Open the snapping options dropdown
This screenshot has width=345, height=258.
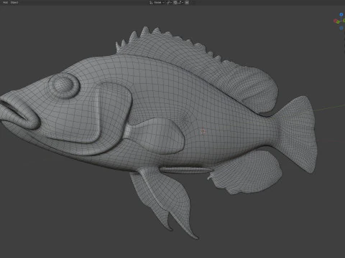(x=180, y=2)
